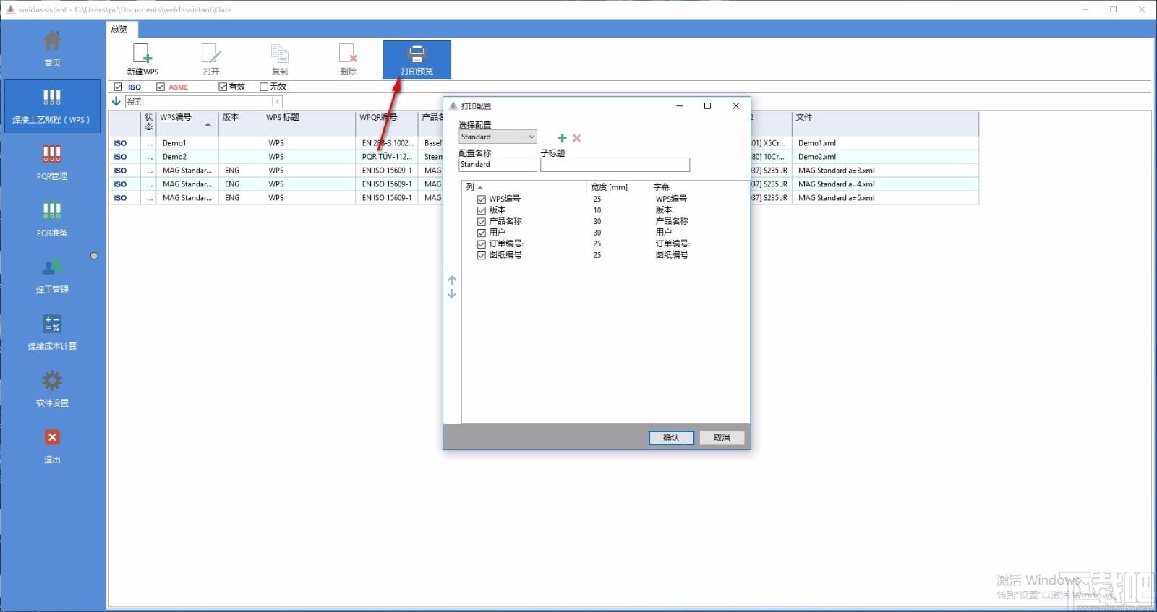Image resolution: width=1157 pixels, height=612 pixels.
Task: Click the 取消 button
Action: coord(722,438)
